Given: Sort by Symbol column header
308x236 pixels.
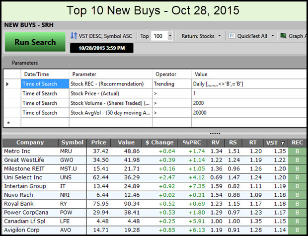Looking at the screenshot, I should click(x=73, y=143).
